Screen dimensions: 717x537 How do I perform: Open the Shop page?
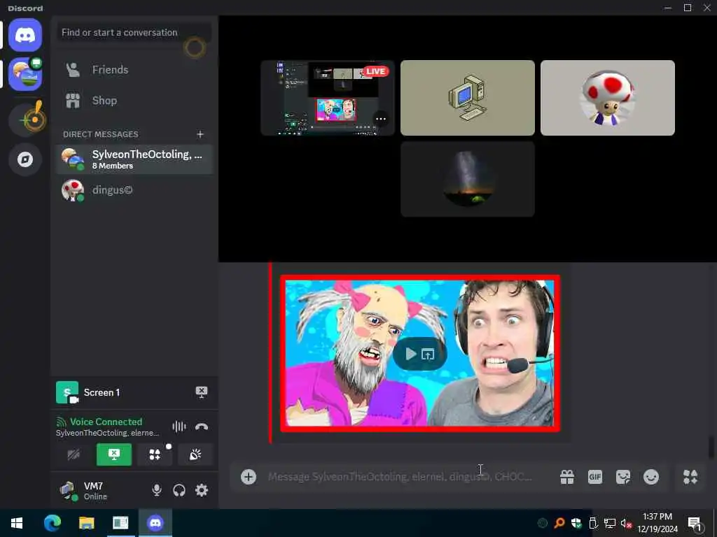(x=134, y=101)
